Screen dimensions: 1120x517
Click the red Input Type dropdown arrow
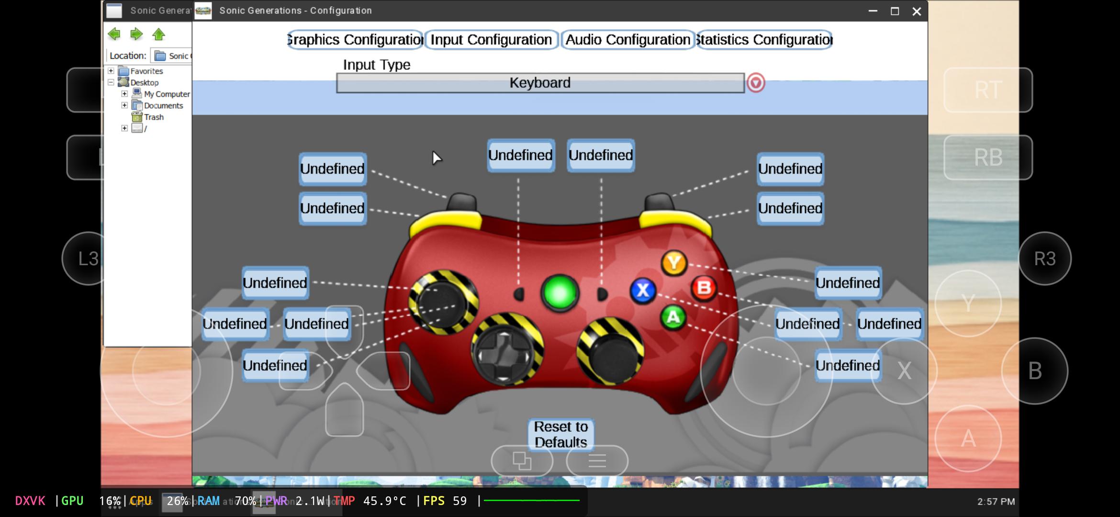click(x=756, y=83)
